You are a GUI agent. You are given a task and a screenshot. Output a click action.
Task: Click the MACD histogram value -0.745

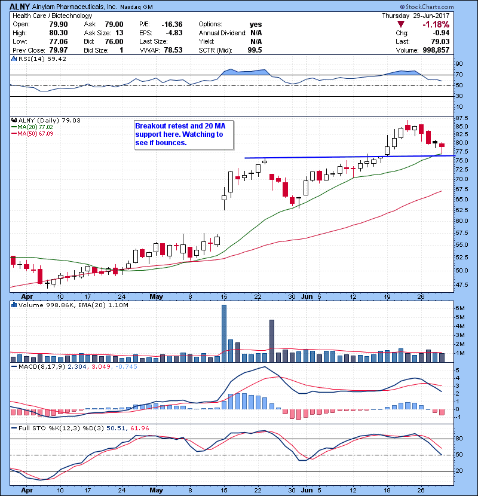[126, 366]
